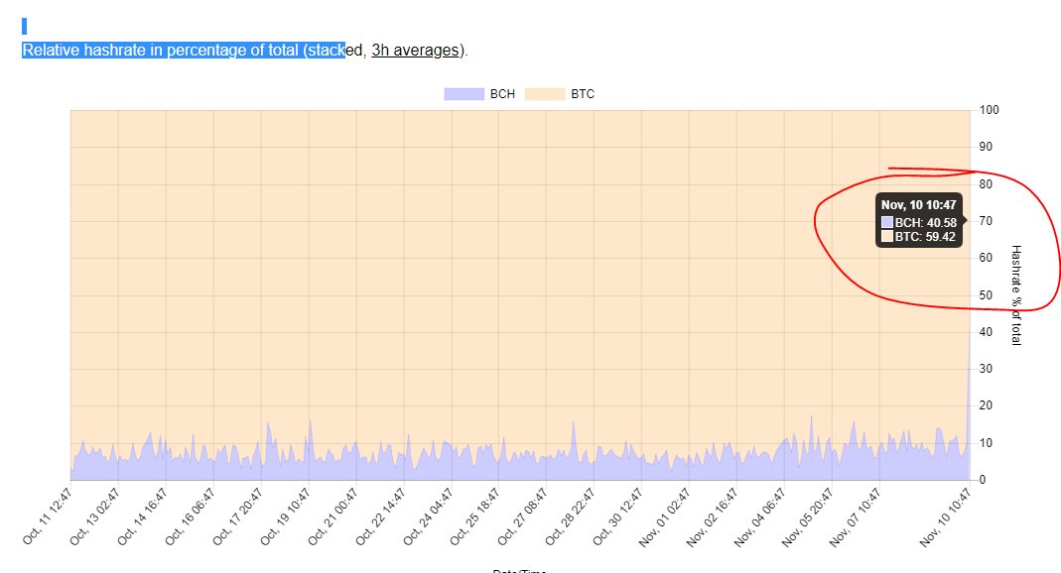Click the 'Oct, 21 00:47' x-axis label
The width and height of the screenshot is (1061, 573).
pos(332,516)
